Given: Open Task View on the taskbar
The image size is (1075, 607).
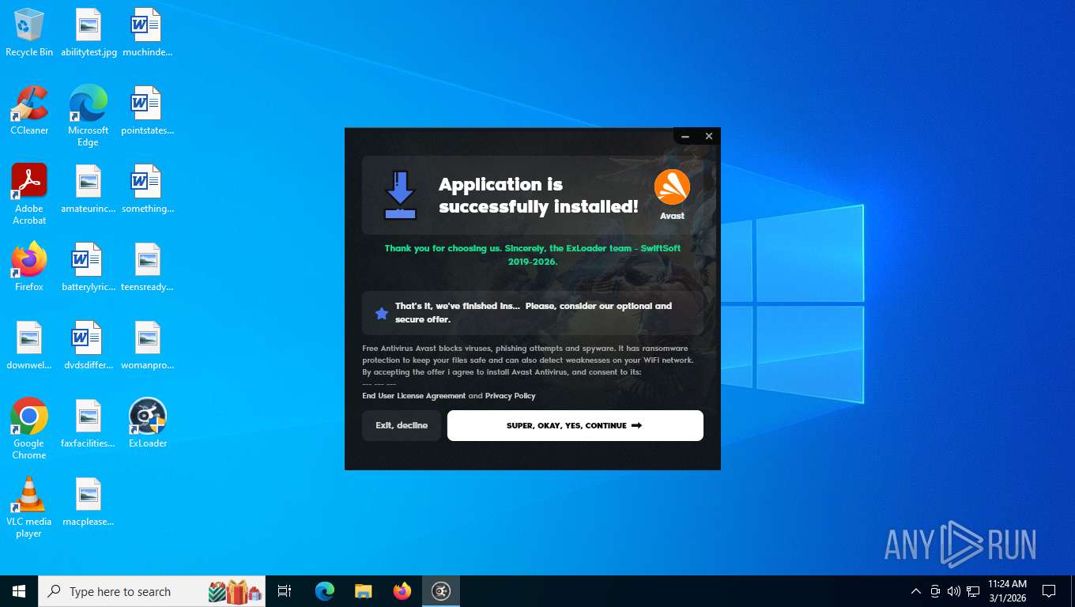Looking at the screenshot, I should 285,591.
